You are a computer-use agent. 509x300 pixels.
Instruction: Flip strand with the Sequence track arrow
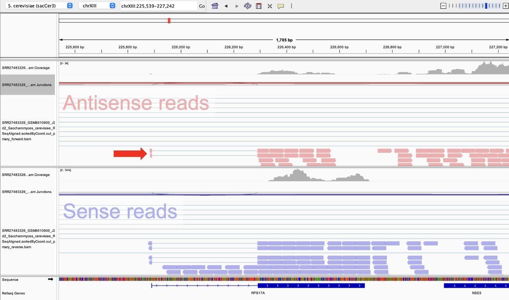tap(50, 279)
